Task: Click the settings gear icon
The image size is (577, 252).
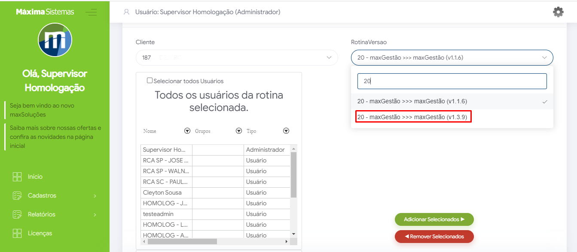Action: coord(558,12)
